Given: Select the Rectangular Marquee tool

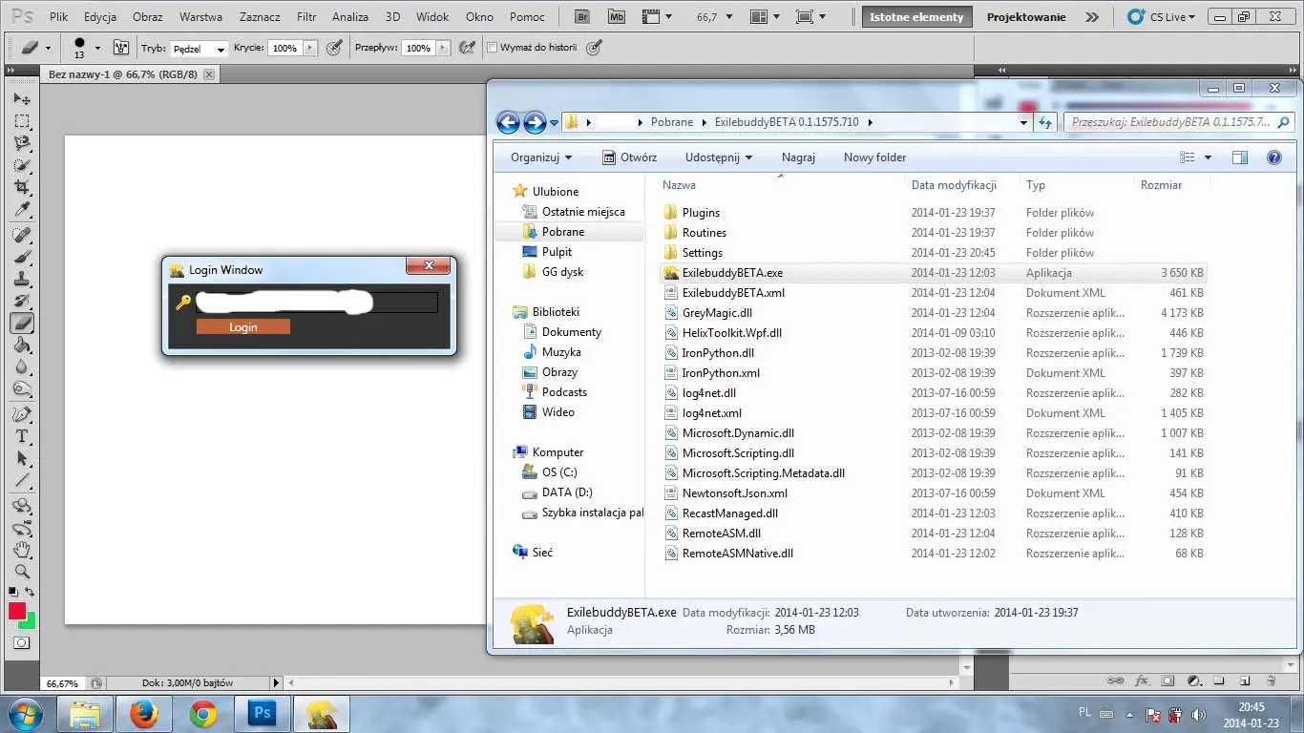Looking at the screenshot, I should coord(22,122).
